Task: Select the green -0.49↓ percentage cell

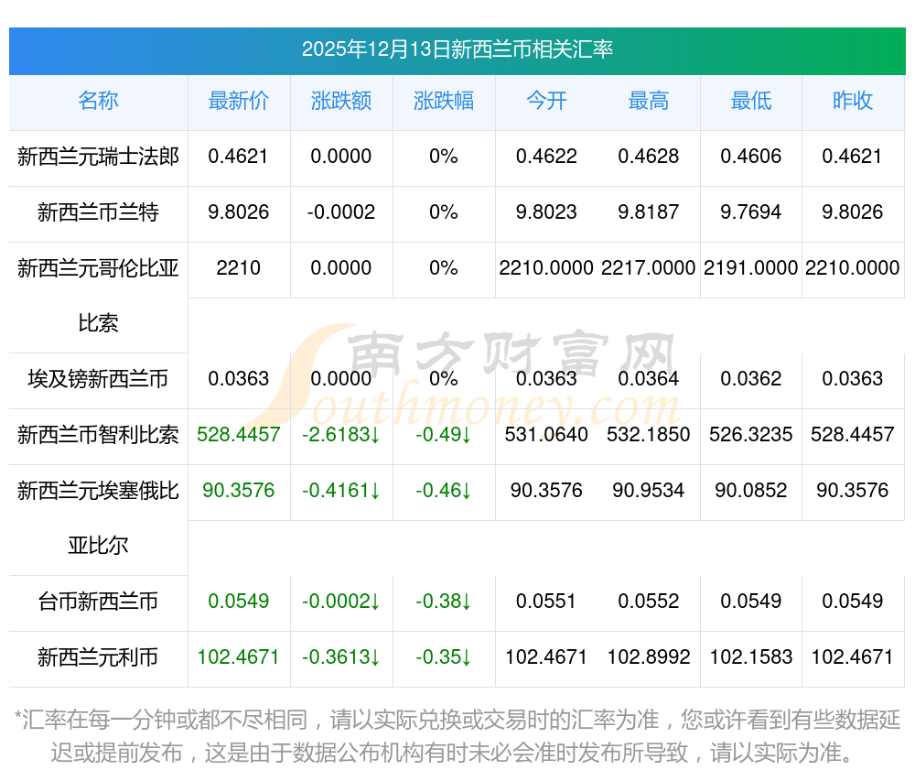Action: pos(444,434)
